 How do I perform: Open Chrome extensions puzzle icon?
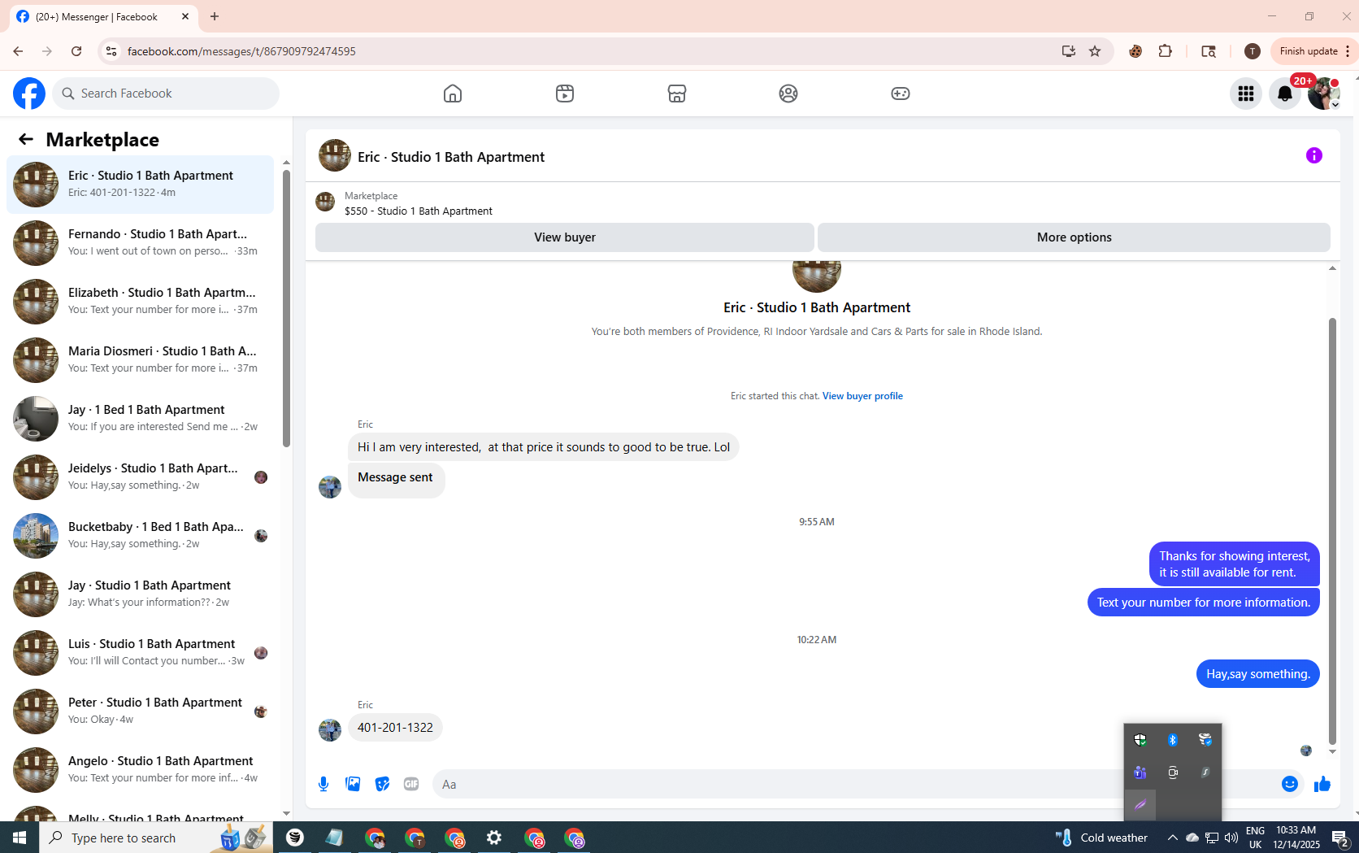[1166, 51]
